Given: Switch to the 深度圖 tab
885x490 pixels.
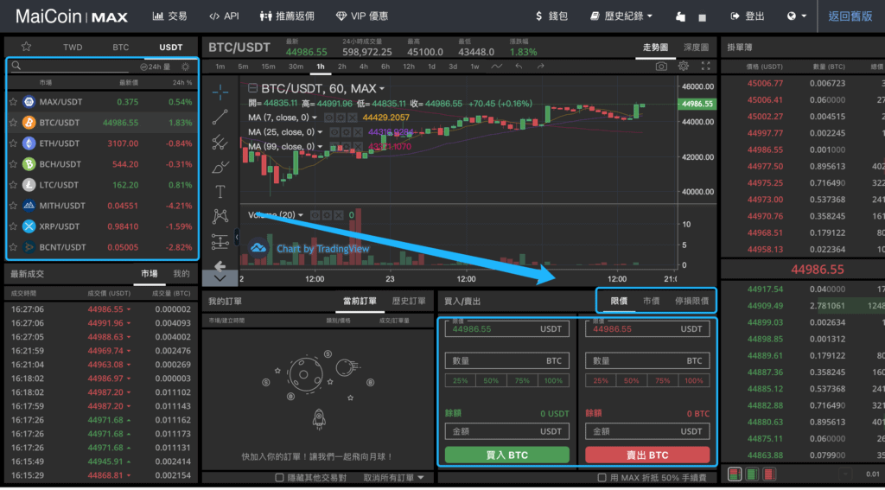Looking at the screenshot, I should pyautogui.click(x=696, y=48).
